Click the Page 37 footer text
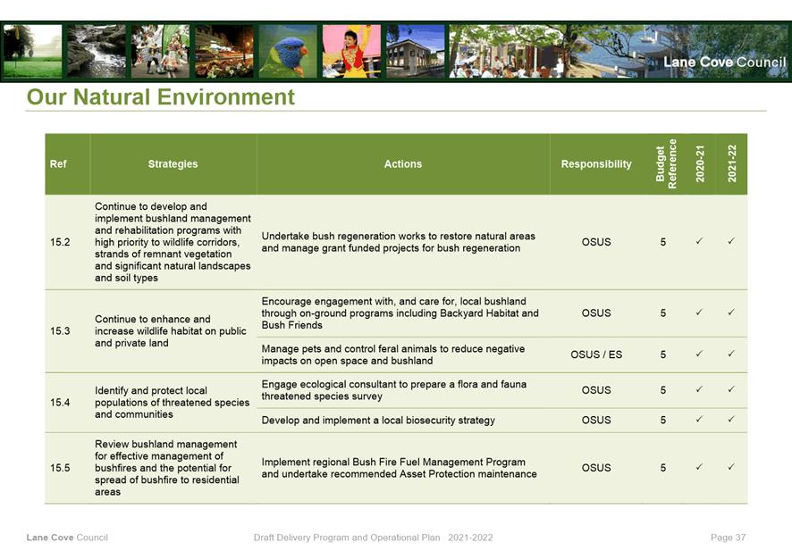The image size is (792, 559). [728, 538]
